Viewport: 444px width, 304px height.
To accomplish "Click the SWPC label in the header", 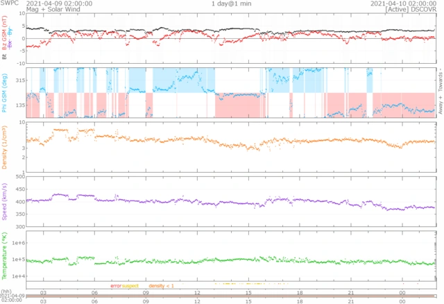I will click(10, 3).
